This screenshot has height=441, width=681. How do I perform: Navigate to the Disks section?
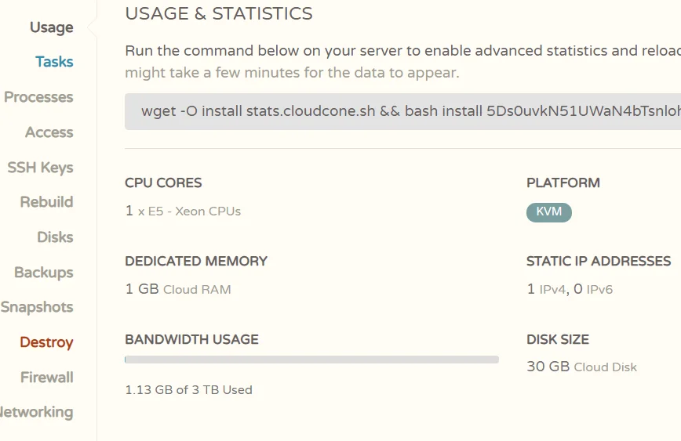[x=55, y=237]
